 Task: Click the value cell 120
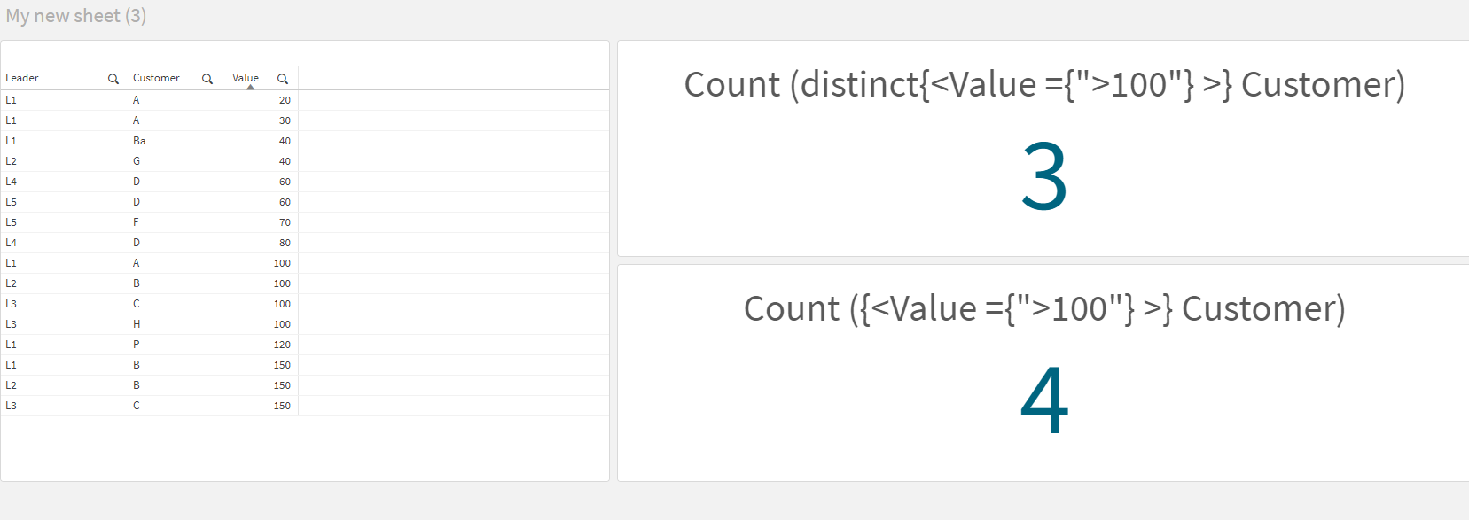click(x=282, y=345)
